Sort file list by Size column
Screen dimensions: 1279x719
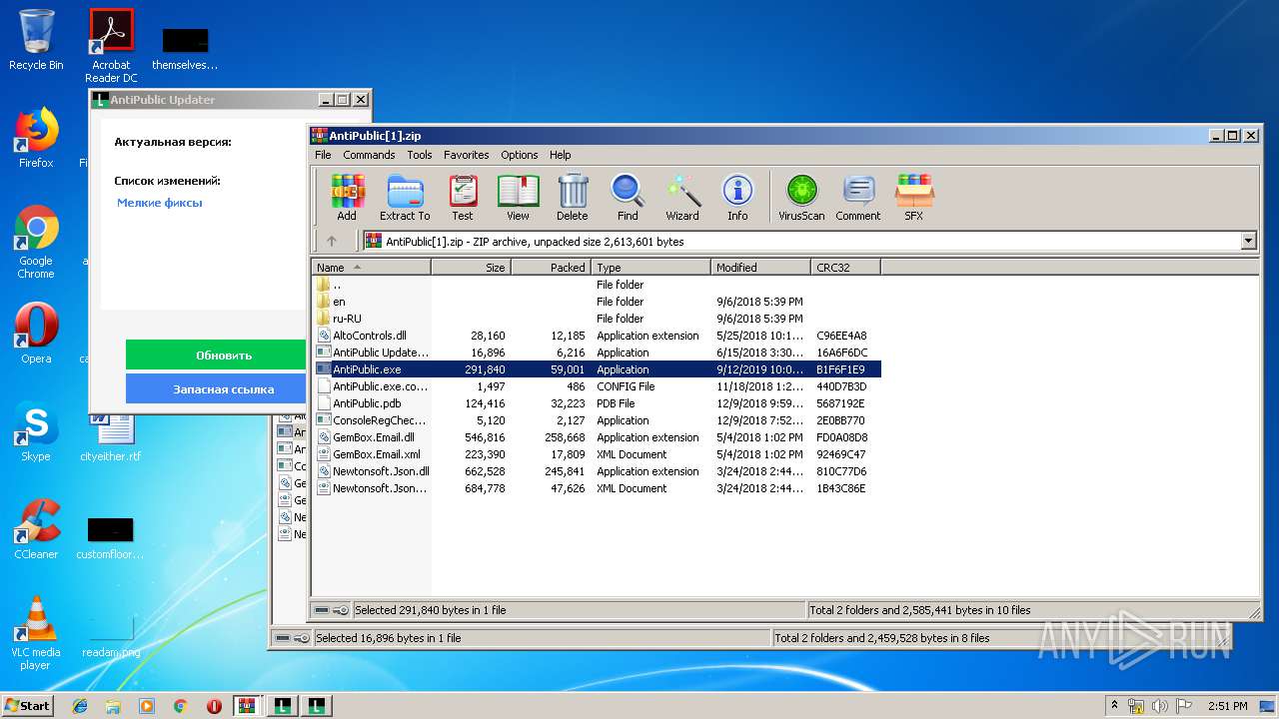tap(472, 267)
